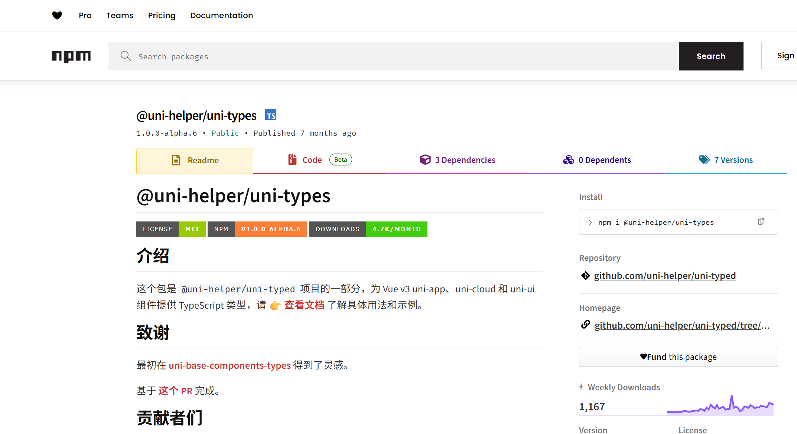Open the 3 Dependencies tab
The height and width of the screenshot is (434, 797).
(x=458, y=160)
